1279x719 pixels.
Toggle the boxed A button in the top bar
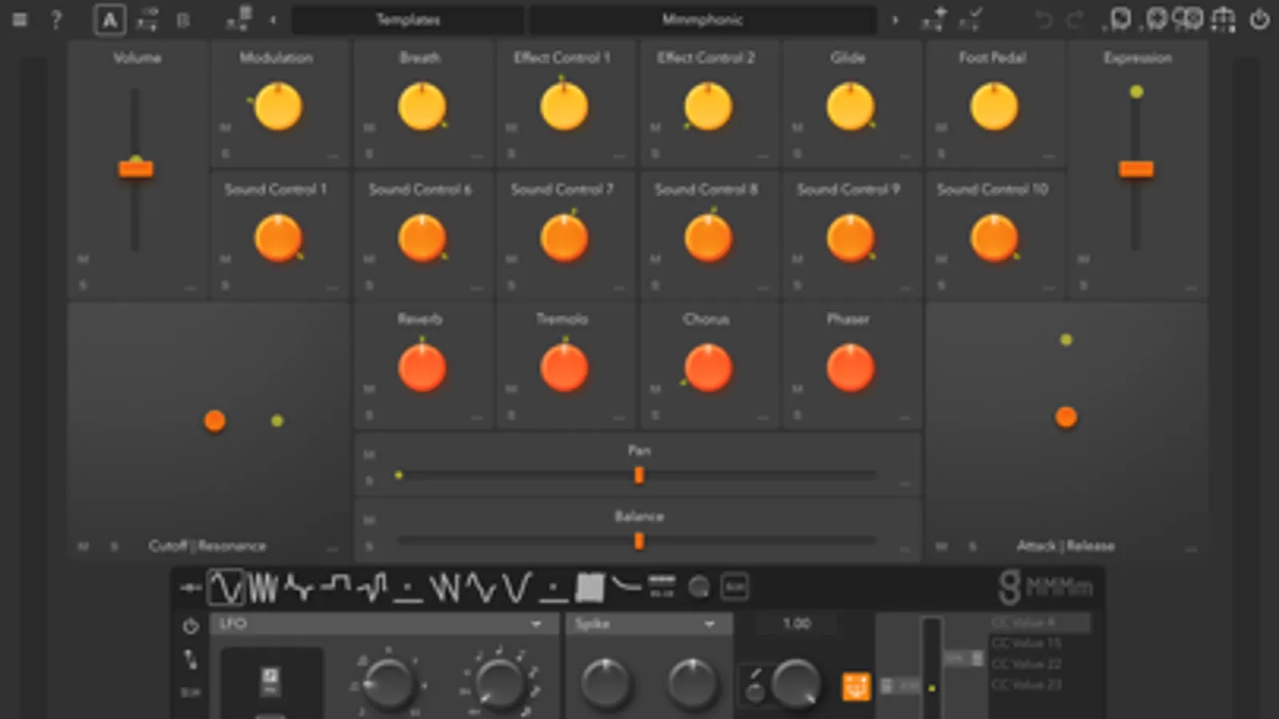[110, 20]
